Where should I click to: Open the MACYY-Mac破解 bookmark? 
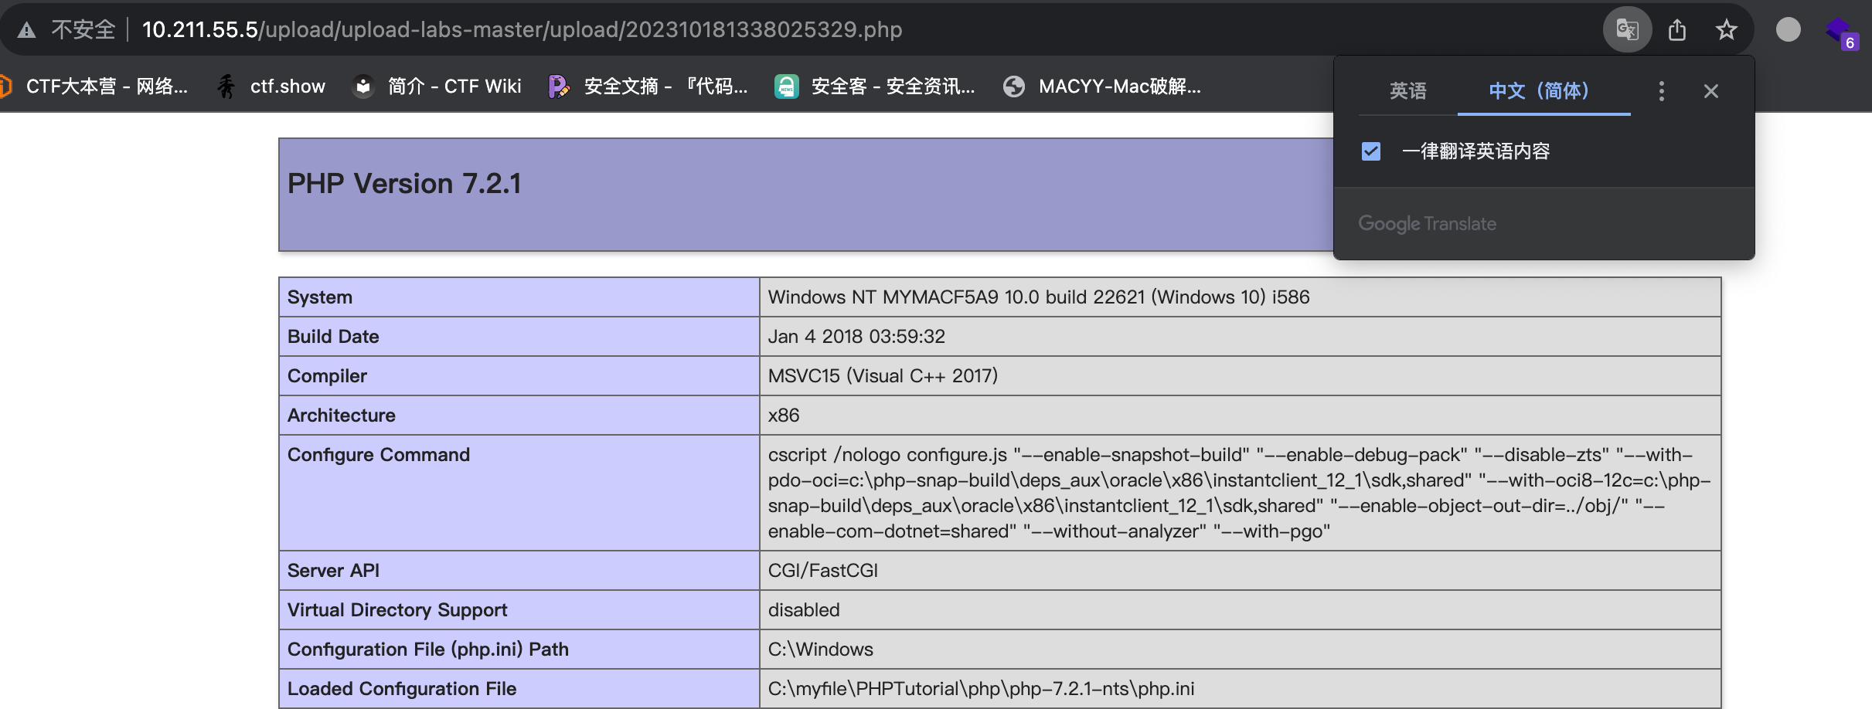[x=1102, y=87]
